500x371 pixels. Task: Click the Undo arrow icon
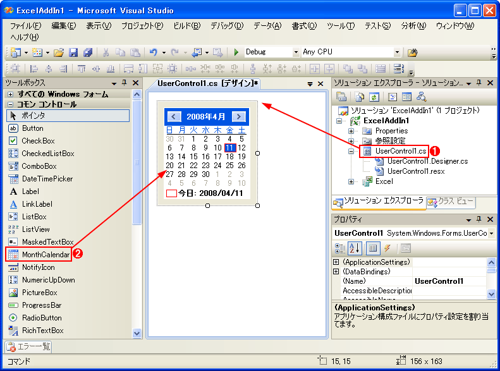pos(154,52)
